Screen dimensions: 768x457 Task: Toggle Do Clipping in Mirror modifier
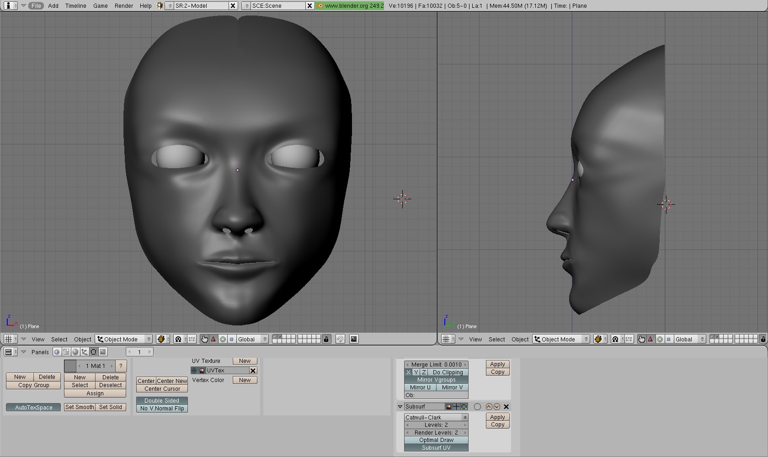pyautogui.click(x=448, y=372)
